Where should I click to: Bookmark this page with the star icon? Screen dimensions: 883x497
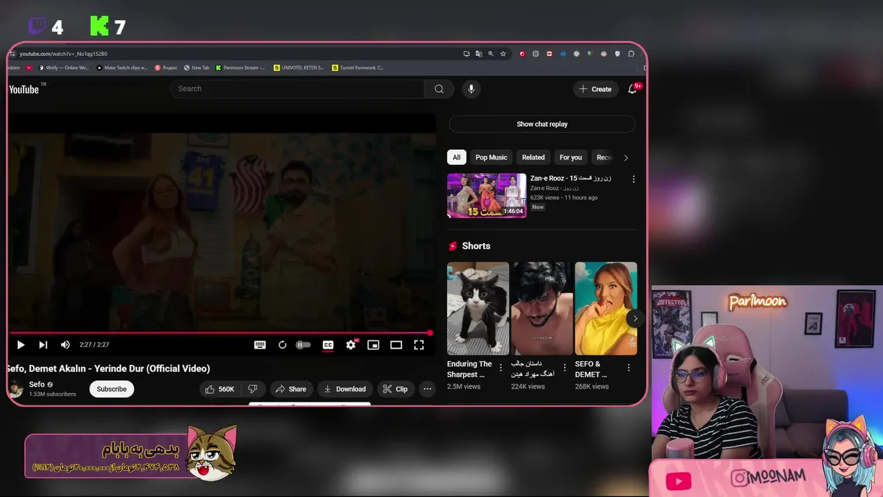pyautogui.click(x=503, y=54)
